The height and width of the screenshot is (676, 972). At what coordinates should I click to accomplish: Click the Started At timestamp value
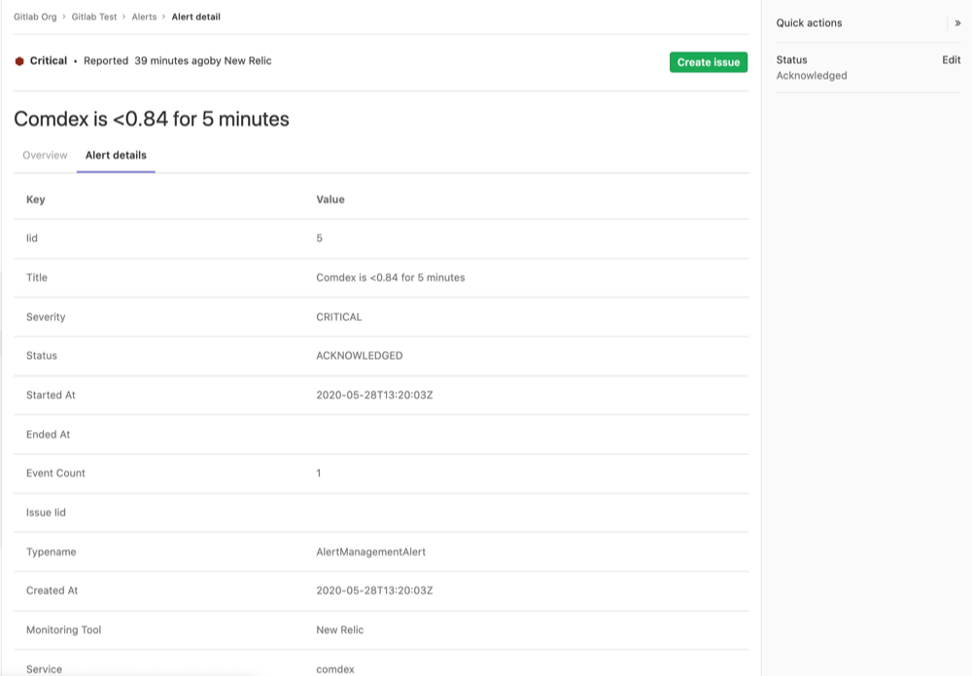[374, 395]
